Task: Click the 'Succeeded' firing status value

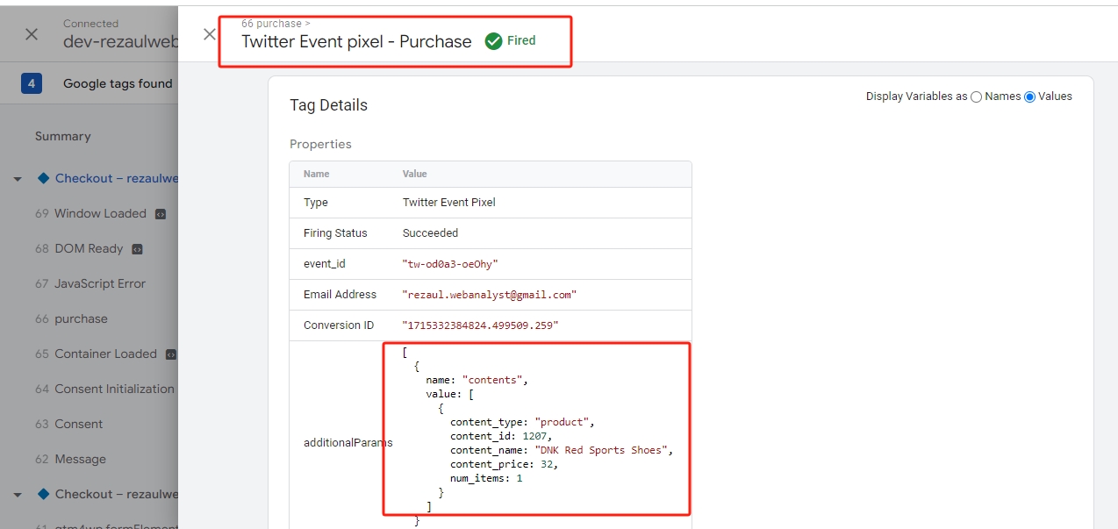Action: tap(430, 232)
